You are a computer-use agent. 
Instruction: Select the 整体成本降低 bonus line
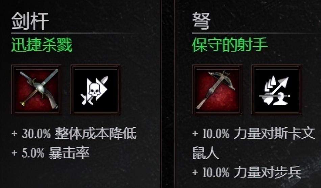74,134
